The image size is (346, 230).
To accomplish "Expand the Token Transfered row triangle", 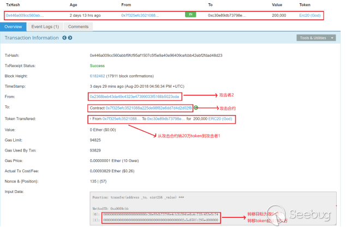I will coord(91,119).
